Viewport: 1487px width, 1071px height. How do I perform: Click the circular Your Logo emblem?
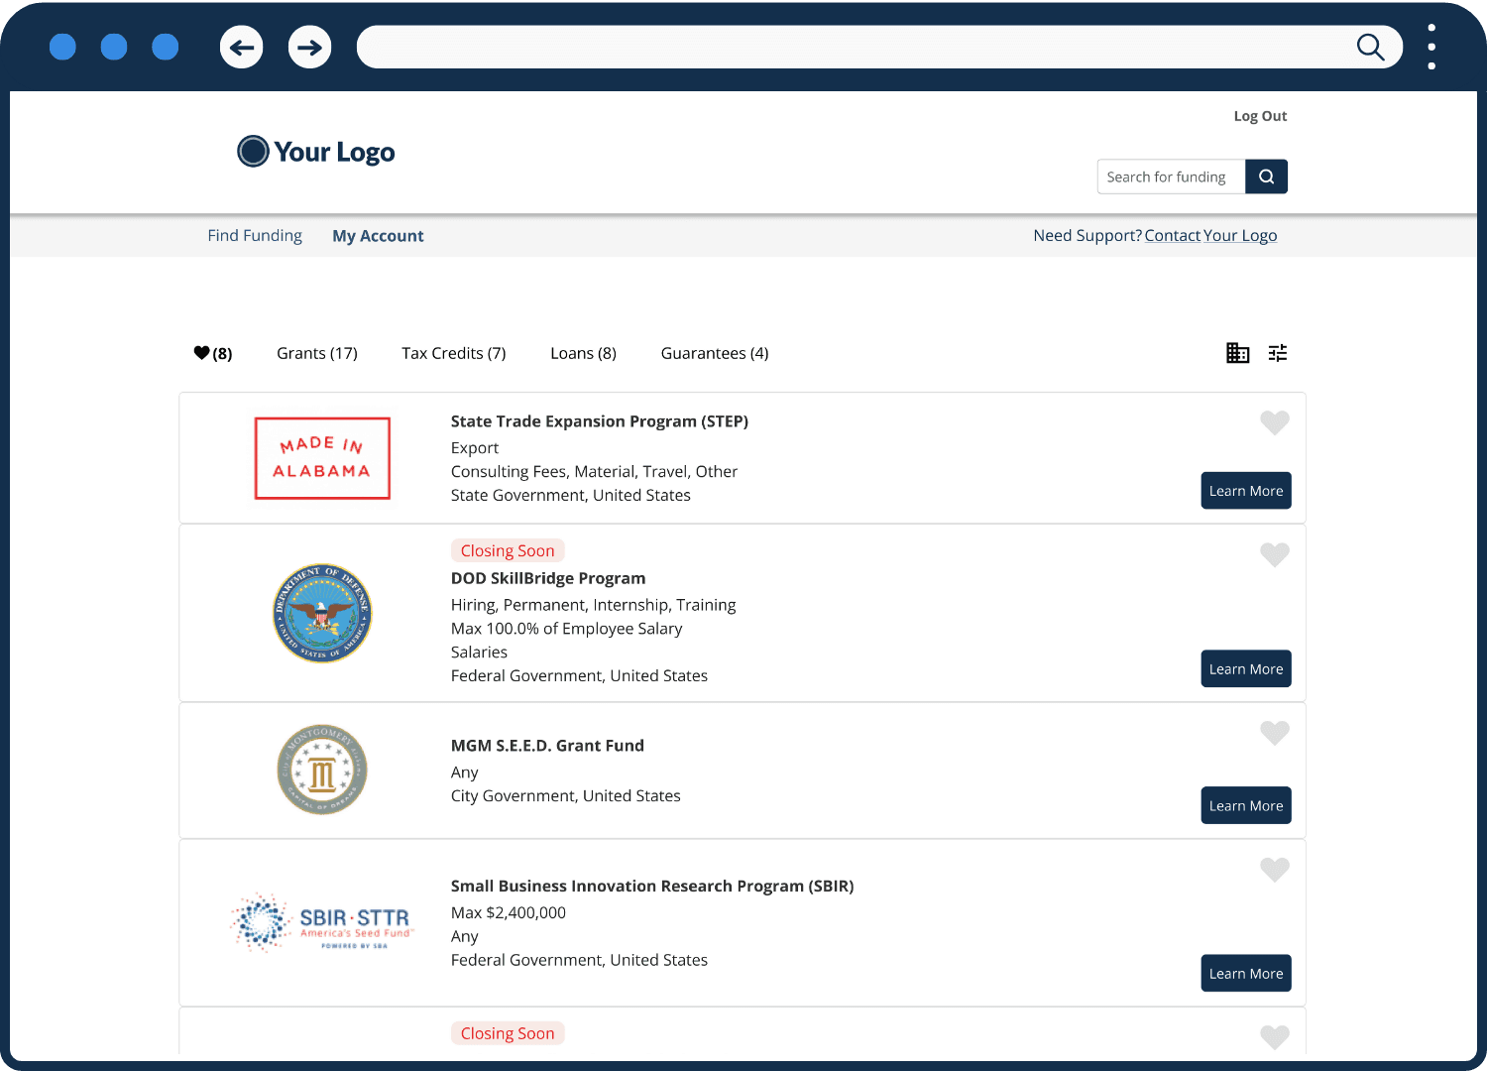(x=253, y=151)
